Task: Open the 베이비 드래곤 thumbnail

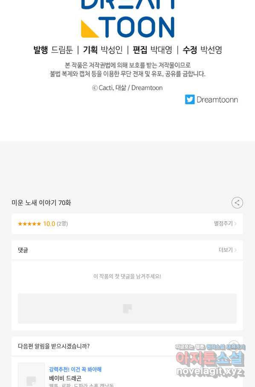Action: point(31,375)
